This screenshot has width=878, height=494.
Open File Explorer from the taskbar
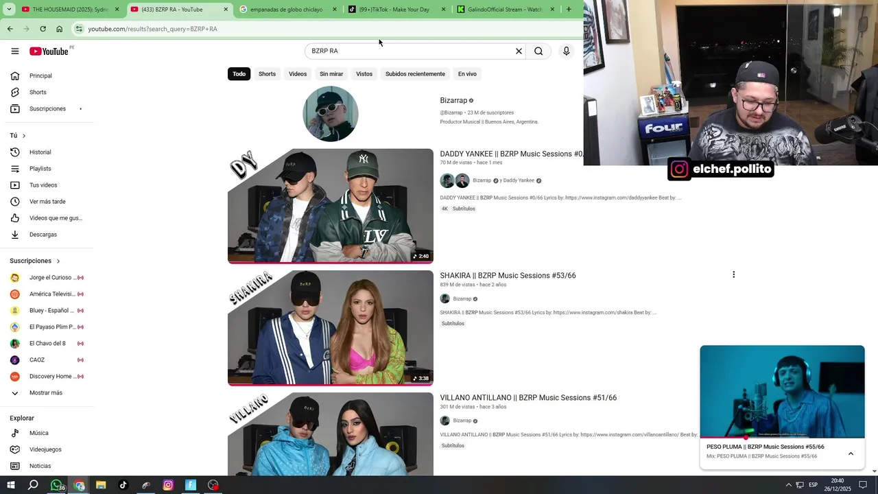101,485
